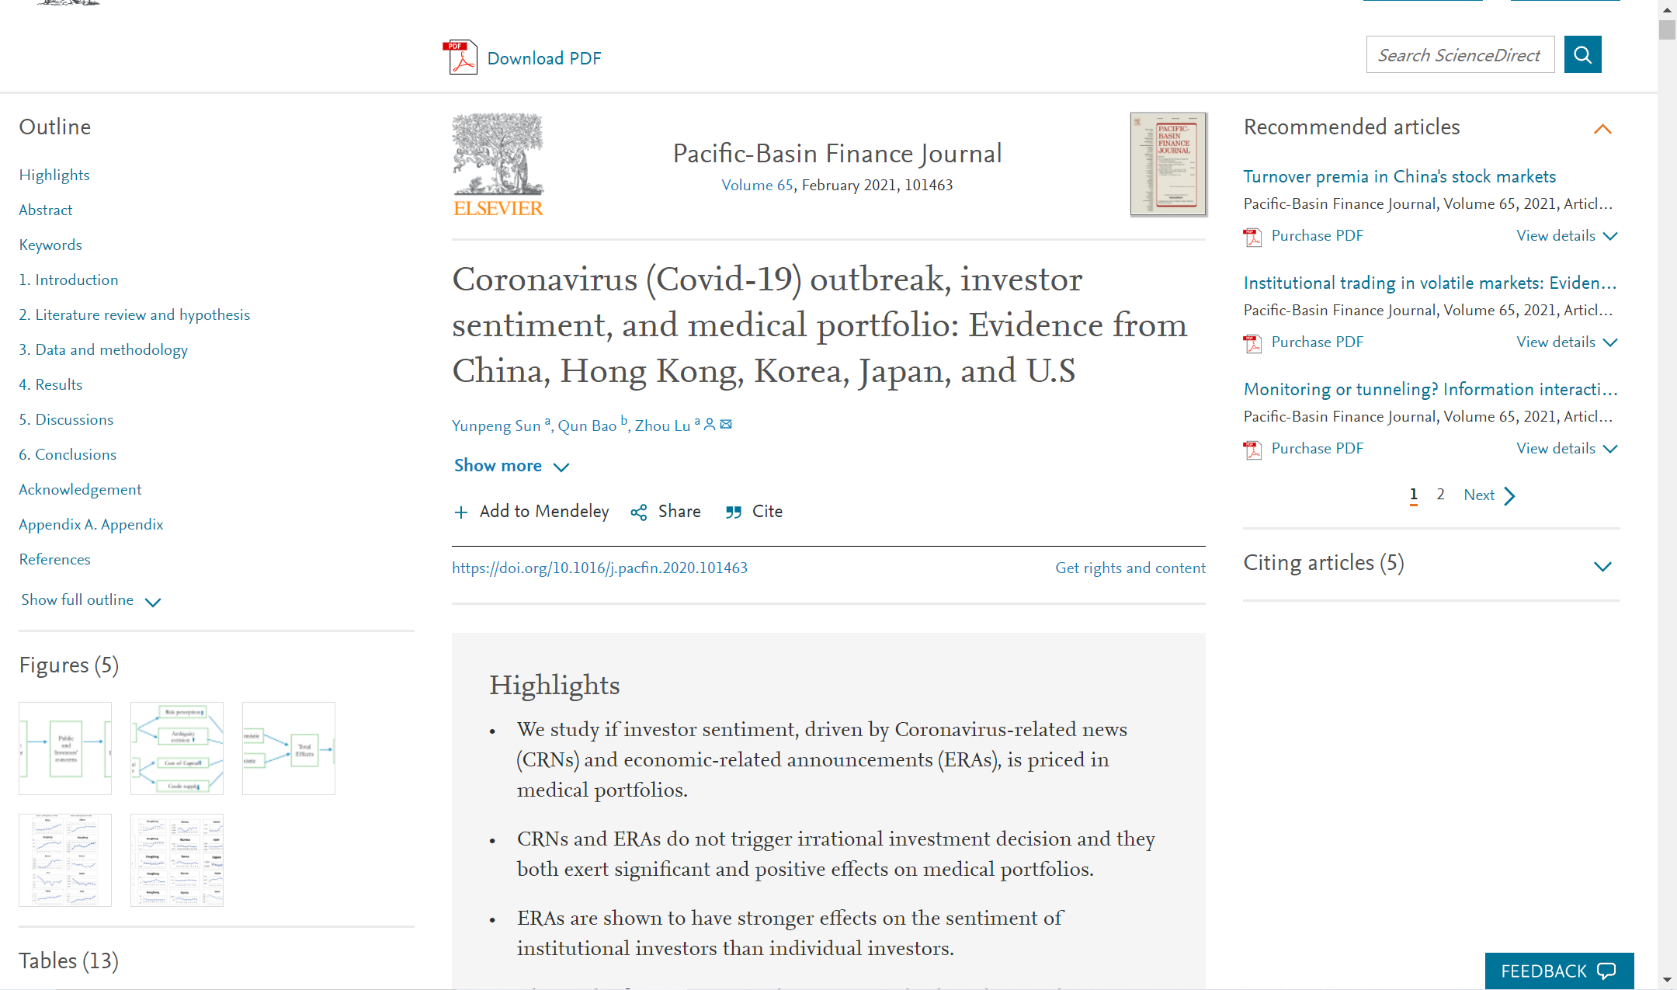Click the Share icon
The height and width of the screenshot is (990, 1677).
[639, 512]
